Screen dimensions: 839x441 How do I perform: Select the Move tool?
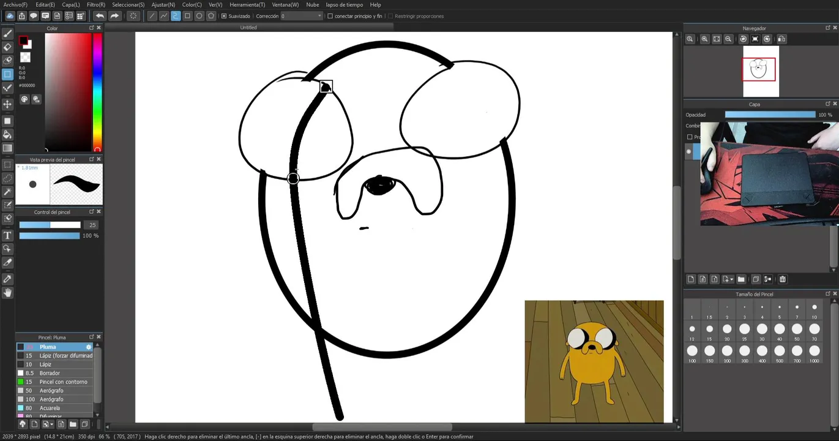click(7, 105)
